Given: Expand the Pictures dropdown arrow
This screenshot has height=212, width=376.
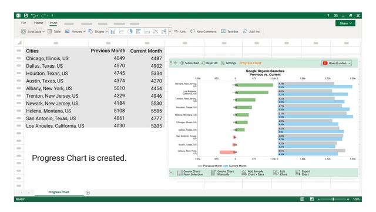Looking at the screenshot, I should 85,31.
